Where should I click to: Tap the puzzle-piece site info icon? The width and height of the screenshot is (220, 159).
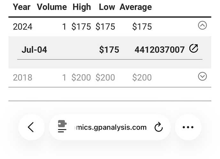tap(62, 127)
